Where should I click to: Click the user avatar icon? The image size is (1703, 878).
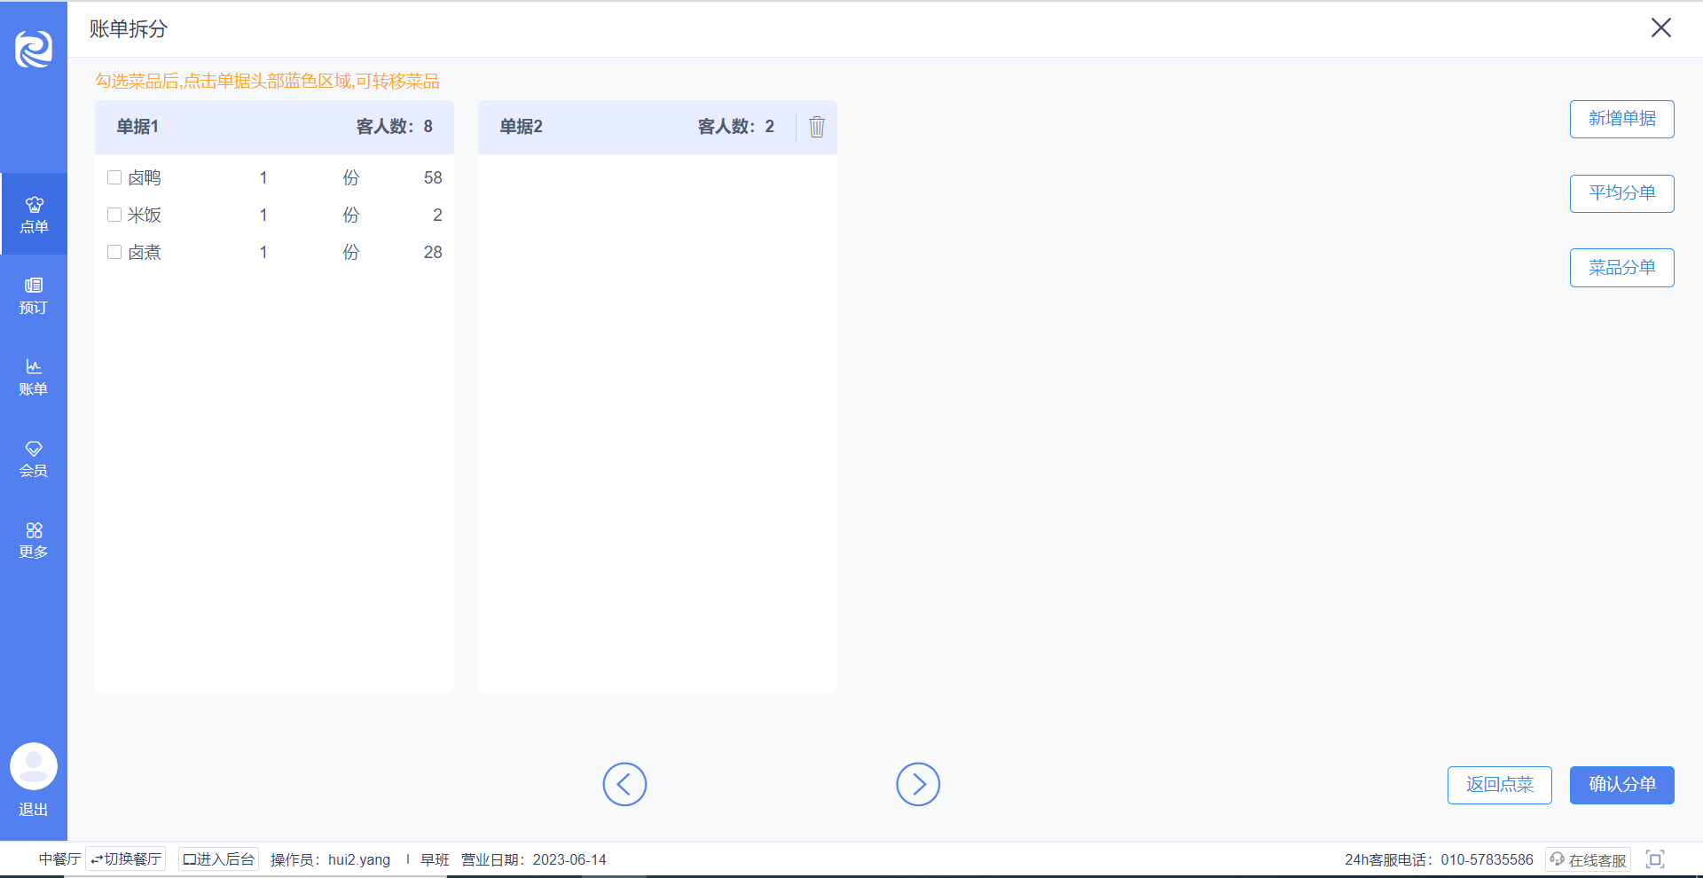(x=34, y=766)
